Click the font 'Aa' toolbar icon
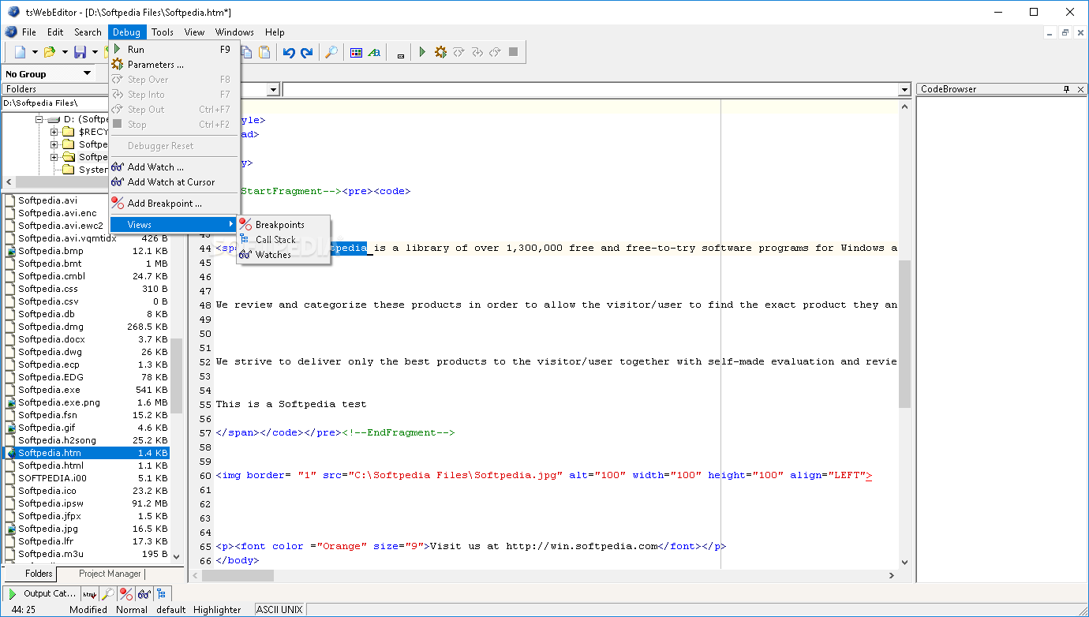 click(x=374, y=52)
